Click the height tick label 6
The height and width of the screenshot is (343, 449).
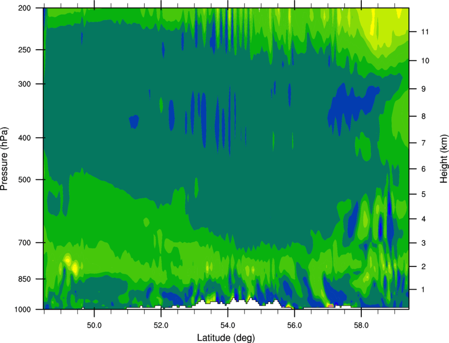pyautogui.click(x=424, y=169)
